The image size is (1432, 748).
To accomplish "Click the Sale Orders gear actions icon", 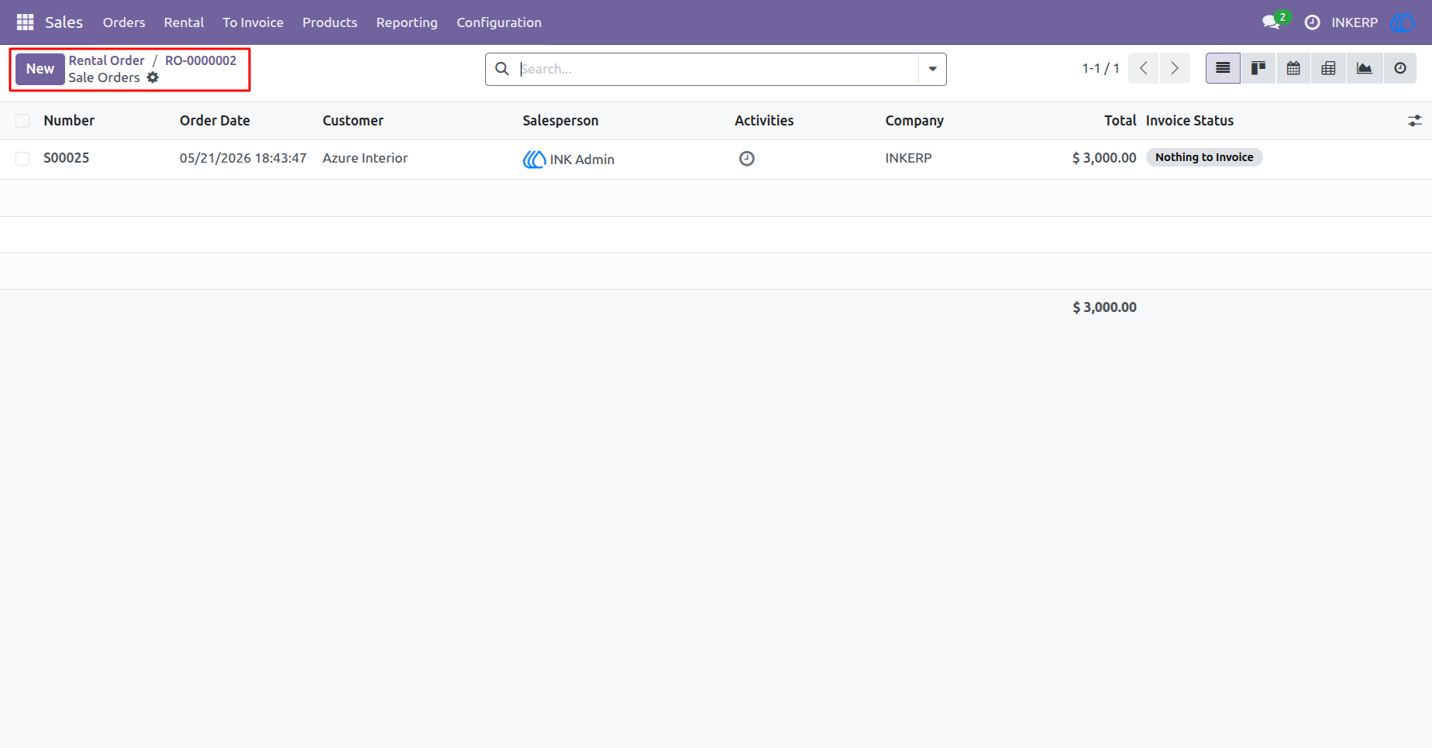I will (x=153, y=77).
